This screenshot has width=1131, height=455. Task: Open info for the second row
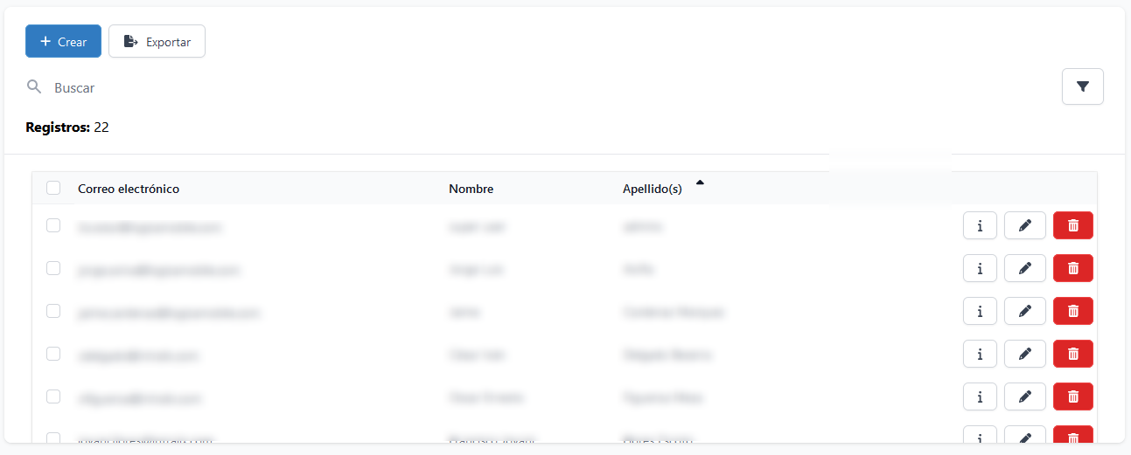pyautogui.click(x=980, y=268)
